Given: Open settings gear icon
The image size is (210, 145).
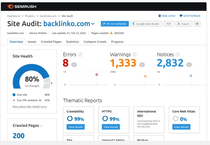Looking at the screenshot, I should coord(197,24).
